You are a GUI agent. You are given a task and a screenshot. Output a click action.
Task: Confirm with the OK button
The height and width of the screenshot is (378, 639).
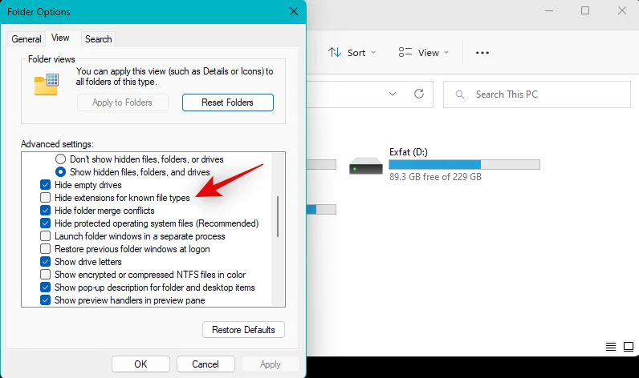140,364
